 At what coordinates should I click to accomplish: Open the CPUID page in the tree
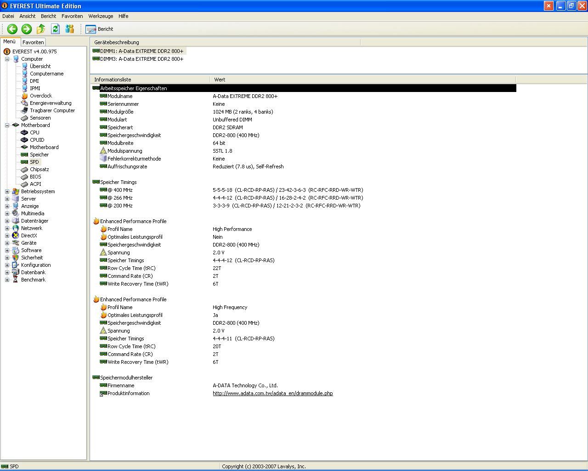[x=37, y=140]
